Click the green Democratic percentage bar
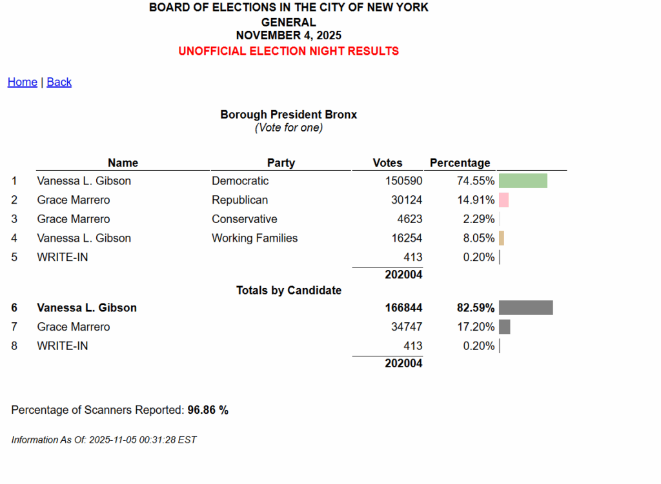 click(x=523, y=180)
